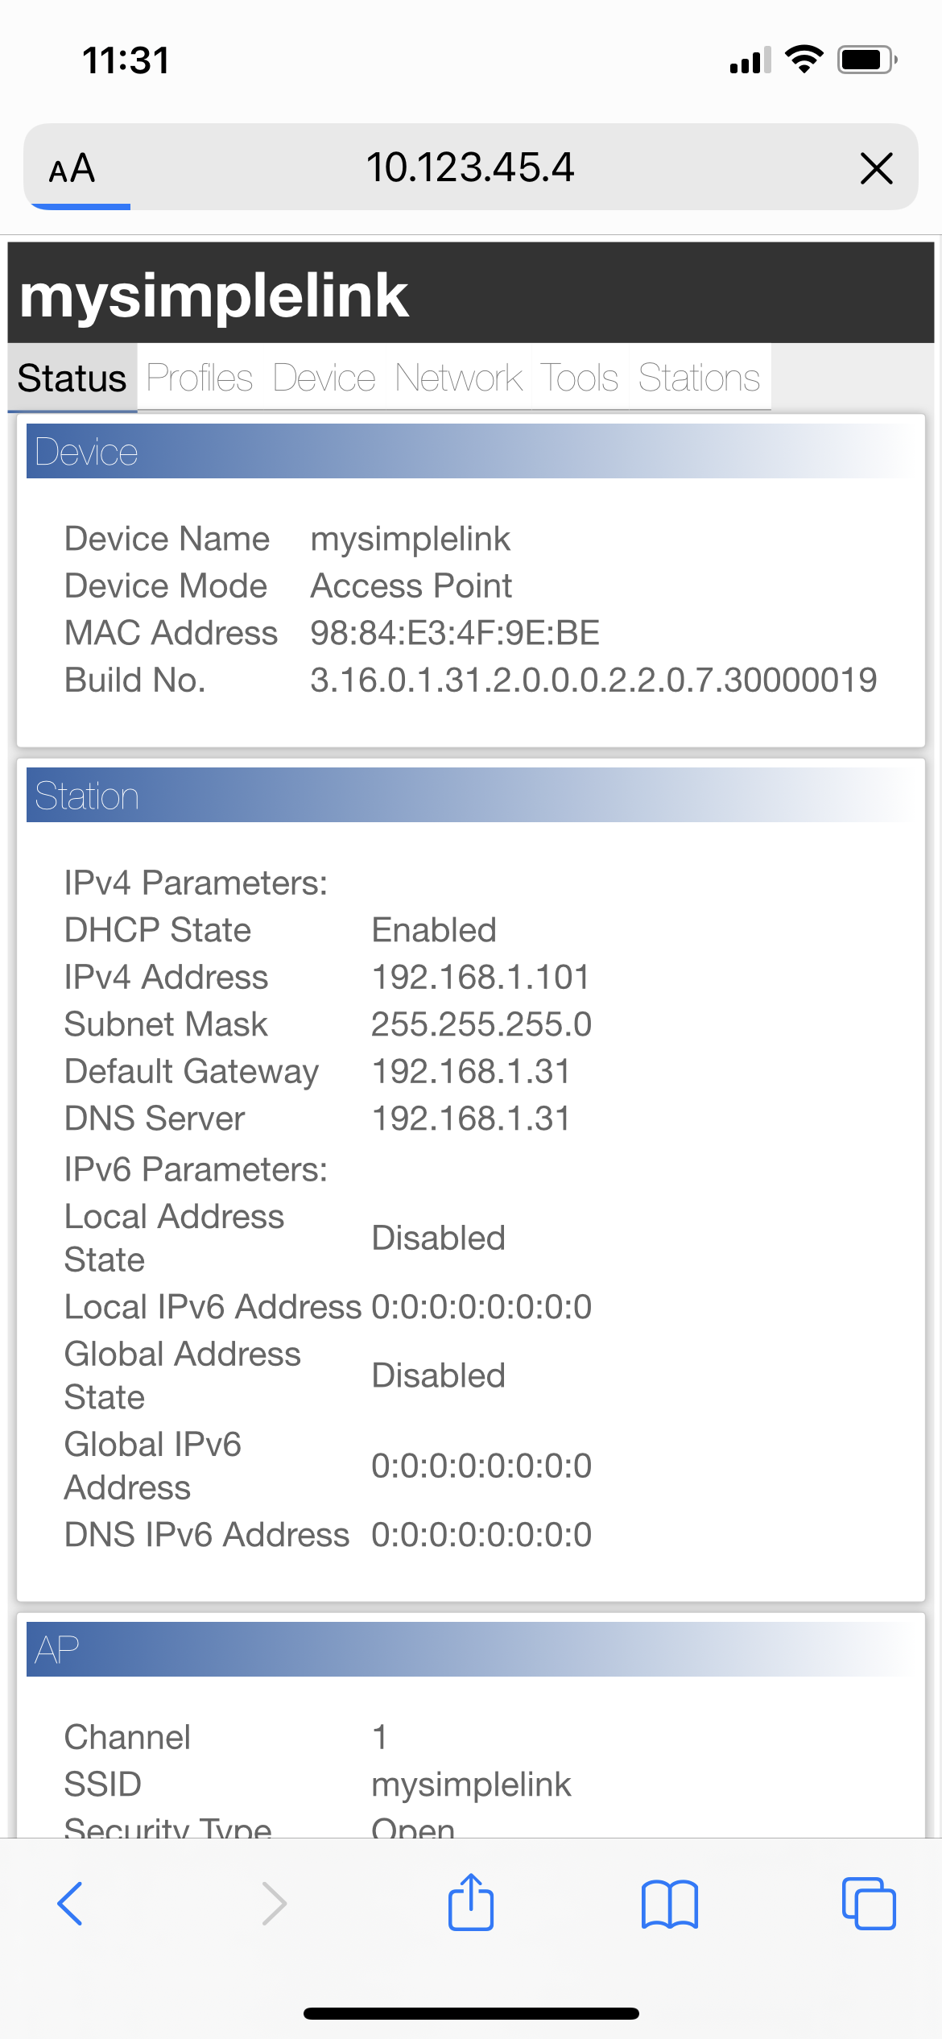This screenshot has width=942, height=2039.
Task: Show all open tabs icon
Action: coord(869,1904)
